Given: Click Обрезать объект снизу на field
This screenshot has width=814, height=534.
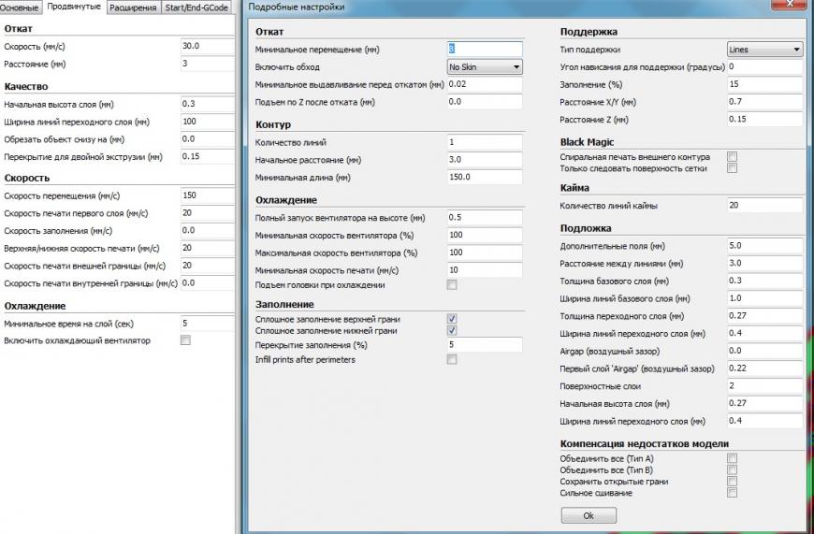Looking at the screenshot, I should [x=208, y=139].
